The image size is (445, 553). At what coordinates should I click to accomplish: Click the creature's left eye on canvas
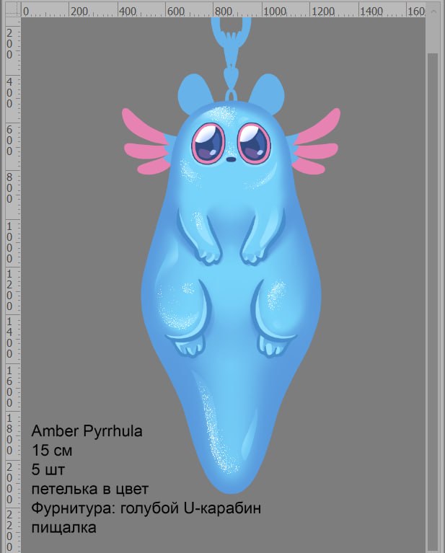208,143
